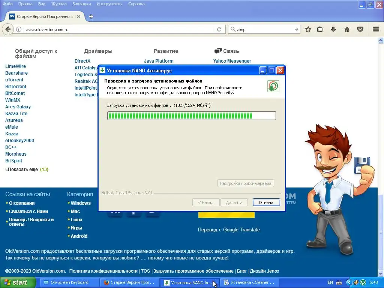This screenshot has height=288, width=384.
Task: Open the Правка menu
Action: pos(25,4)
